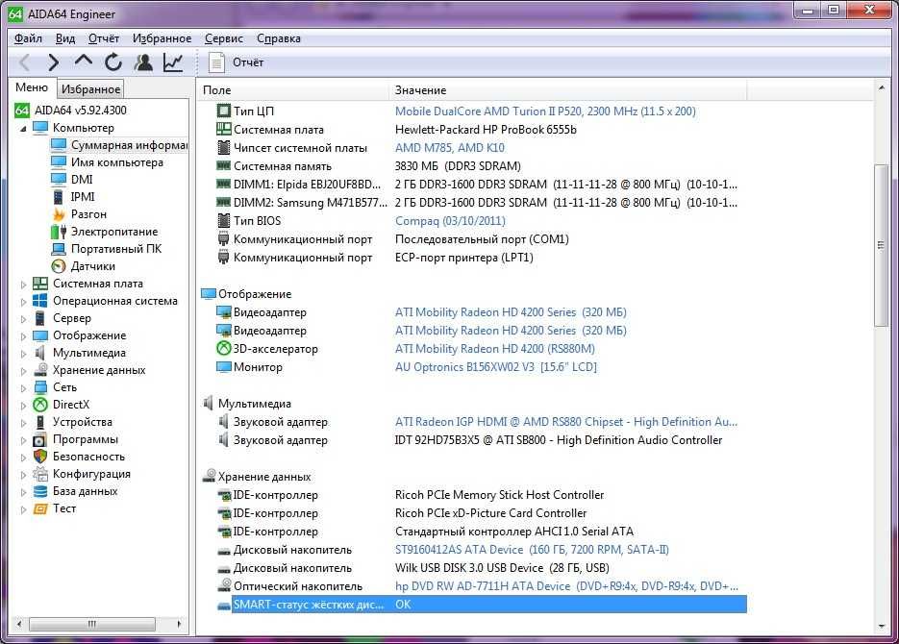Open the Compaq (03/10/2011) BIOS link
Viewport: 899px width, 644px height.
coord(450,220)
